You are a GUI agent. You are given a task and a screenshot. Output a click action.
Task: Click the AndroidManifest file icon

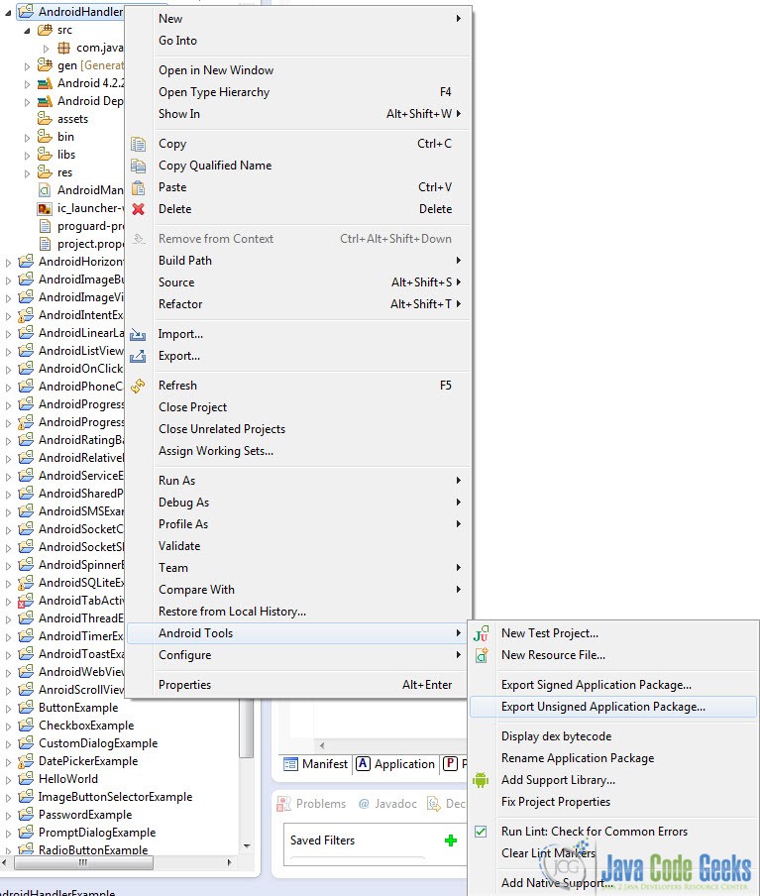click(45, 190)
